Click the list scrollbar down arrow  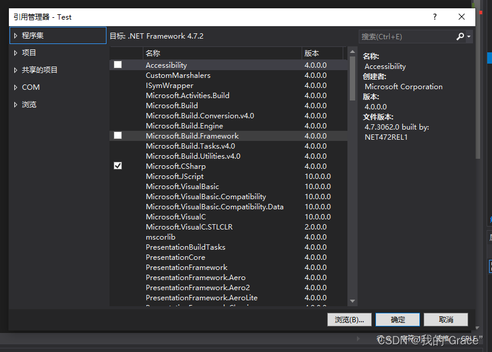click(x=352, y=301)
